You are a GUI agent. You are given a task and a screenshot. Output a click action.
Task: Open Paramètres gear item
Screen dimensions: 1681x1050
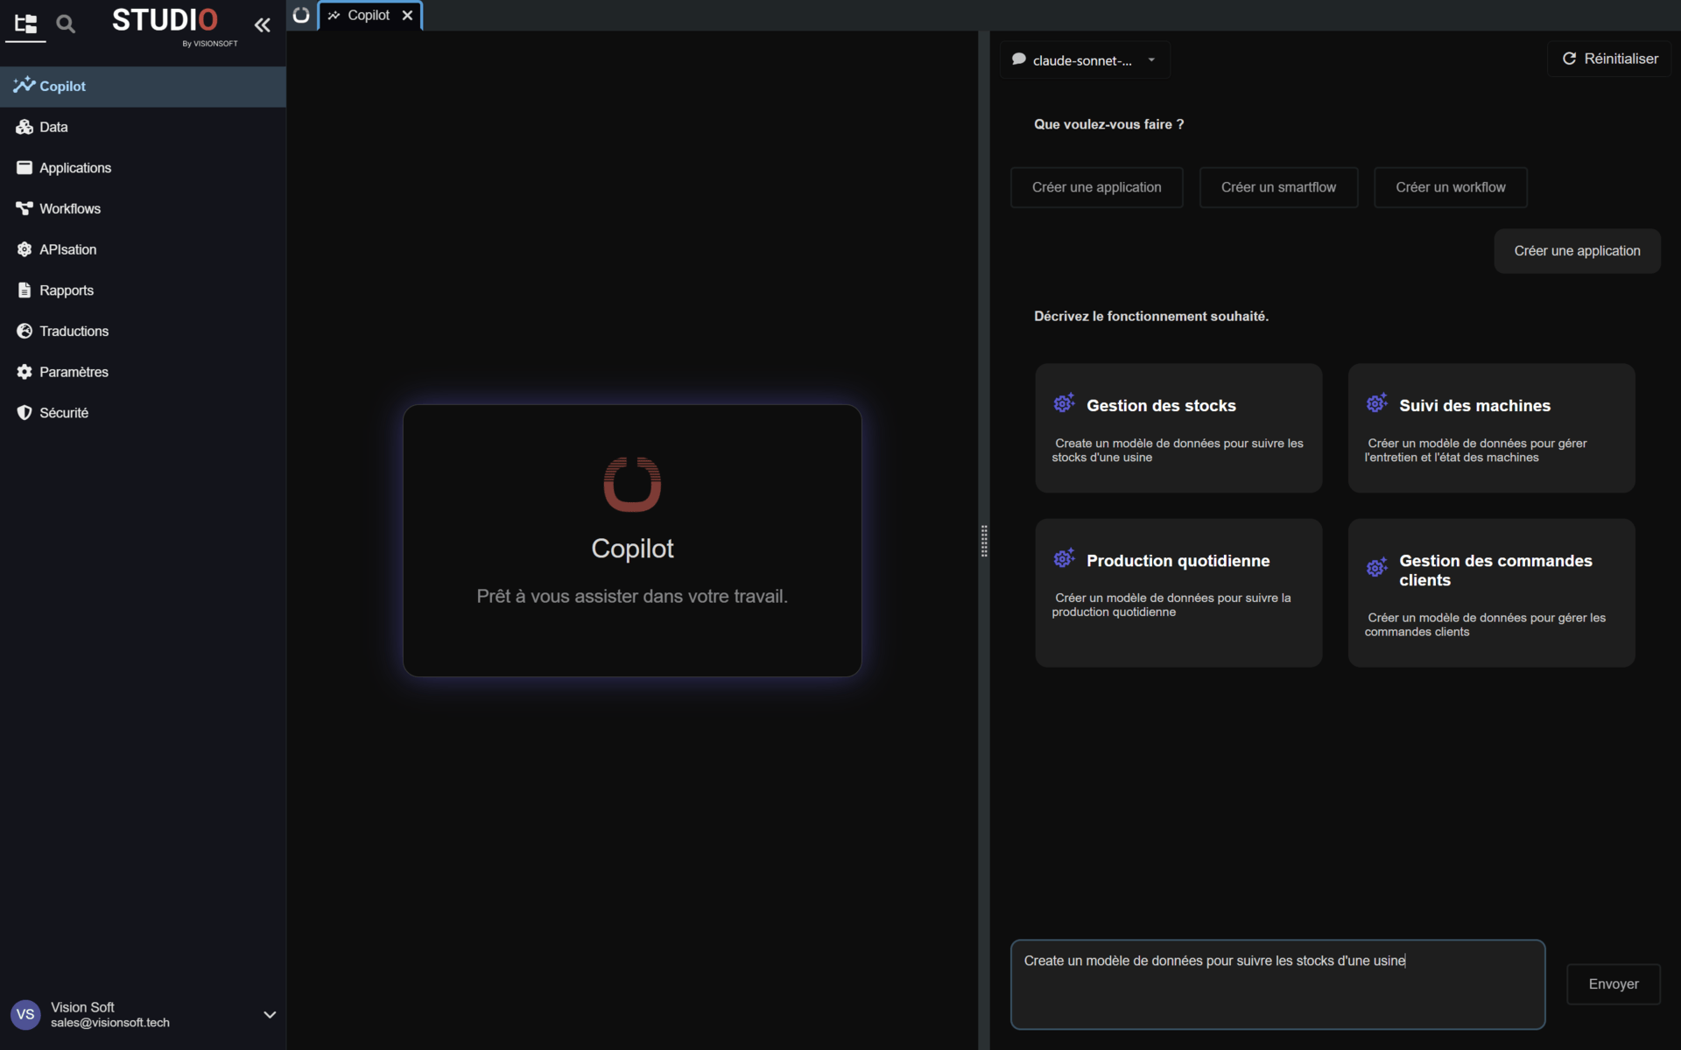coord(74,372)
